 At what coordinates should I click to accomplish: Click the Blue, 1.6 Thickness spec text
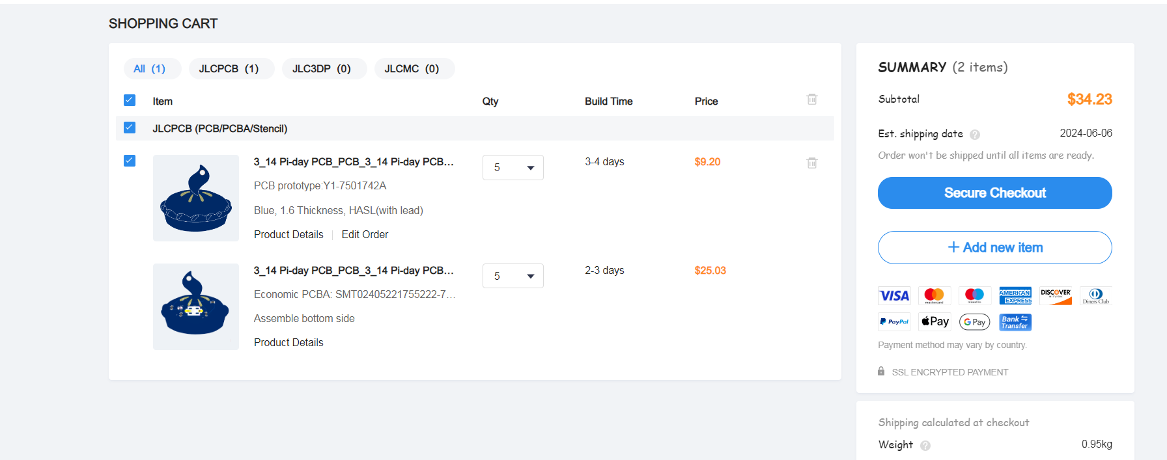(x=339, y=210)
